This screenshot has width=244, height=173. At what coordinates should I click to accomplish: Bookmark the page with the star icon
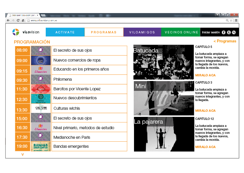coord(231,20)
